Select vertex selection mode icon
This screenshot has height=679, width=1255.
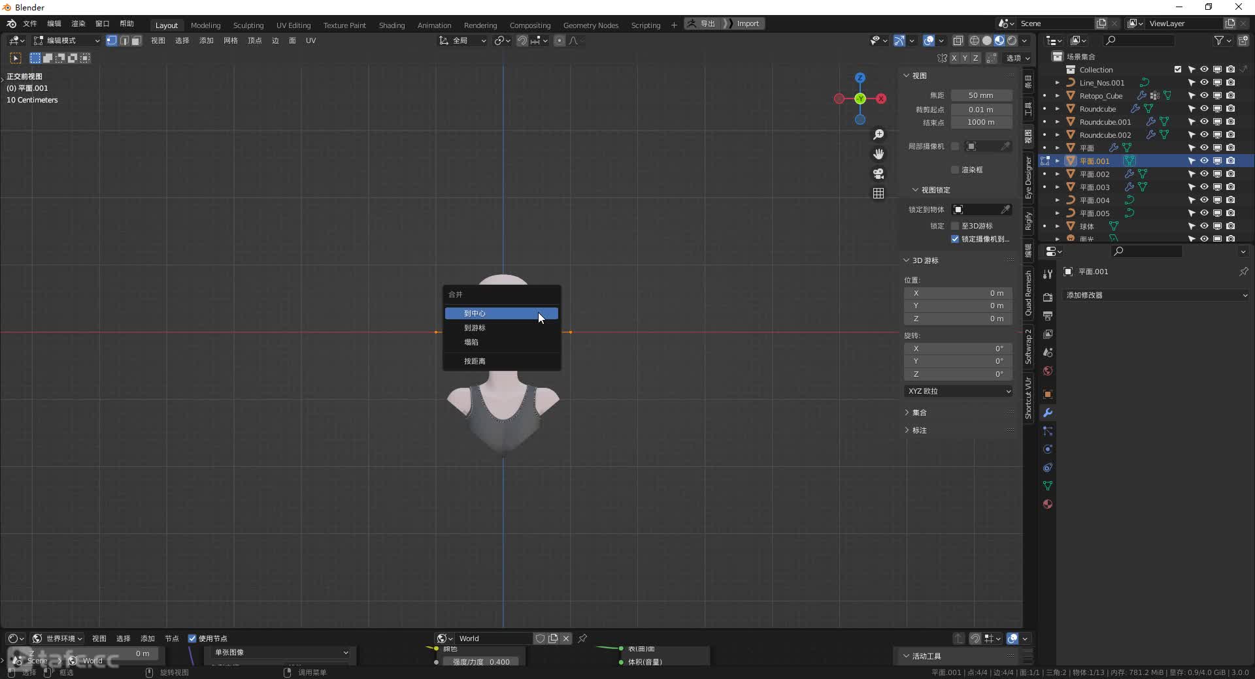coord(112,40)
